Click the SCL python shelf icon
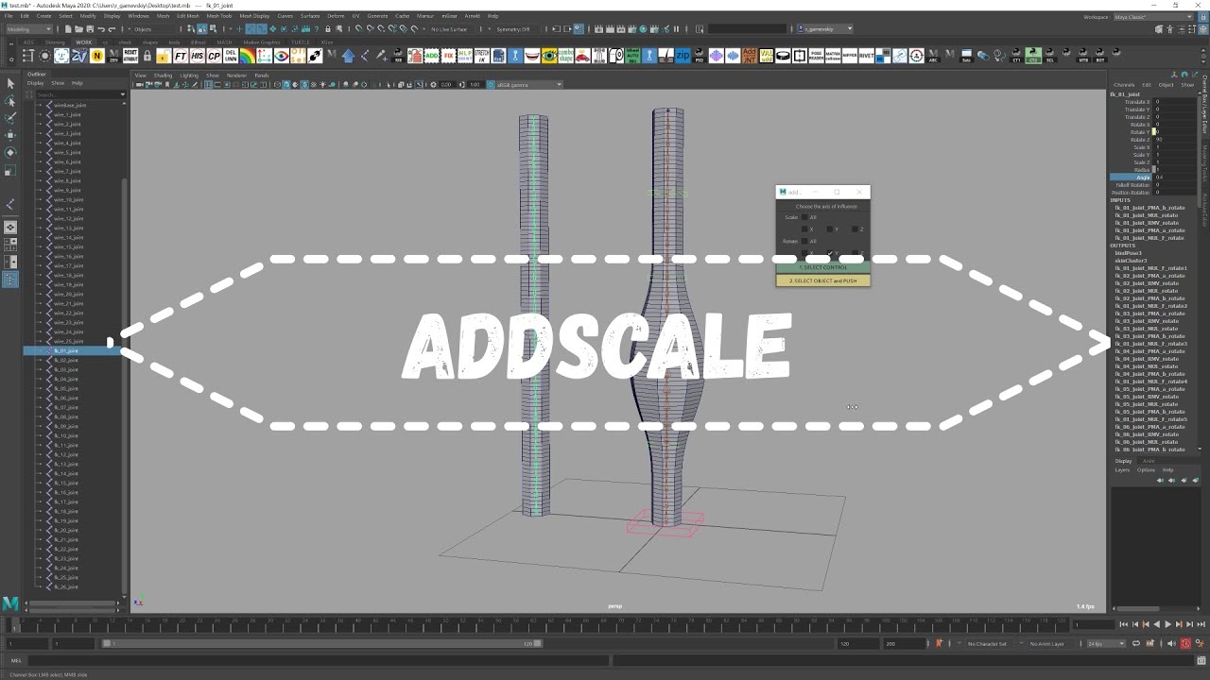 point(1049,56)
